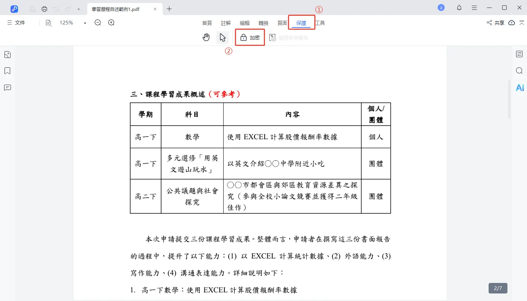This screenshot has width=527, height=301.
Task: Click the undo arrow icon
Action: [x=56, y=9]
